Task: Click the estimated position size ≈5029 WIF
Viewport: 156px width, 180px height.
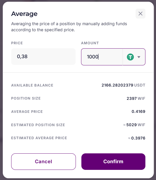Action: pos(134,125)
